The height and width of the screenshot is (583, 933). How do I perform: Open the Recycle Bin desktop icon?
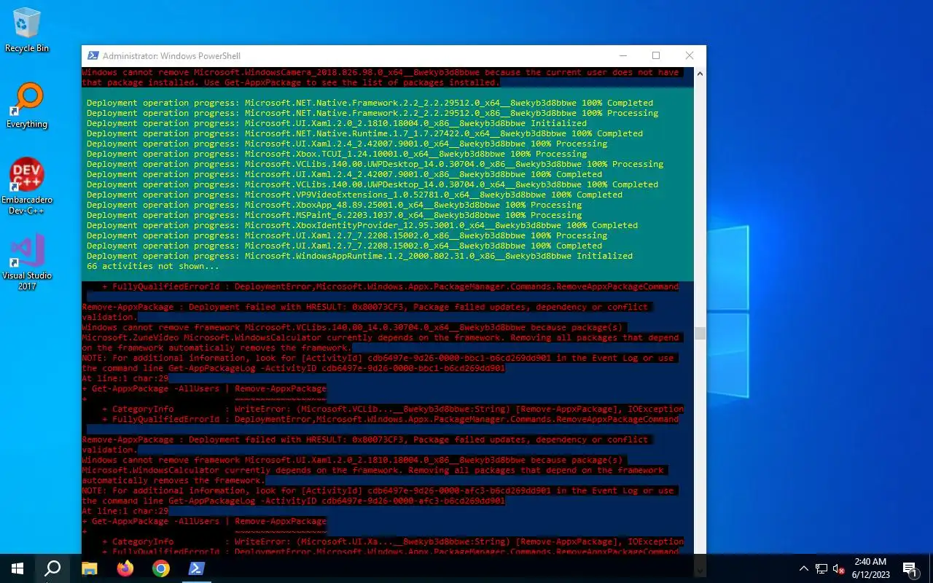coord(27,31)
